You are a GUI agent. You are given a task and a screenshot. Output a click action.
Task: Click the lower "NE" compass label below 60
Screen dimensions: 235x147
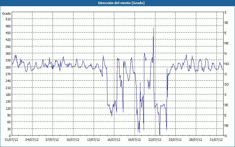[226, 126]
